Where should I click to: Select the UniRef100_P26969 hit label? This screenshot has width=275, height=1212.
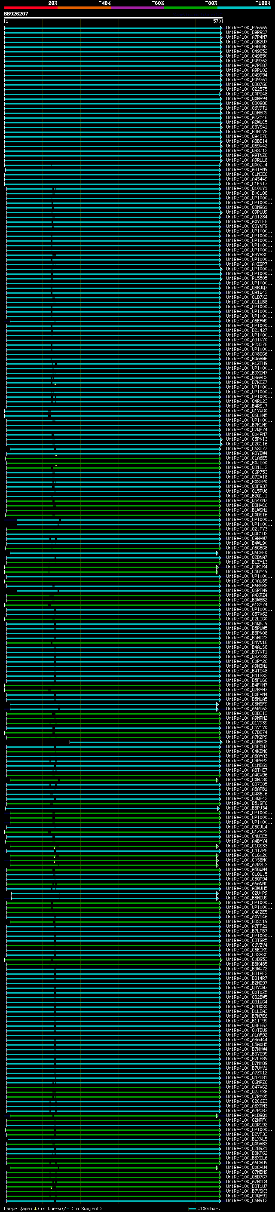[247, 28]
